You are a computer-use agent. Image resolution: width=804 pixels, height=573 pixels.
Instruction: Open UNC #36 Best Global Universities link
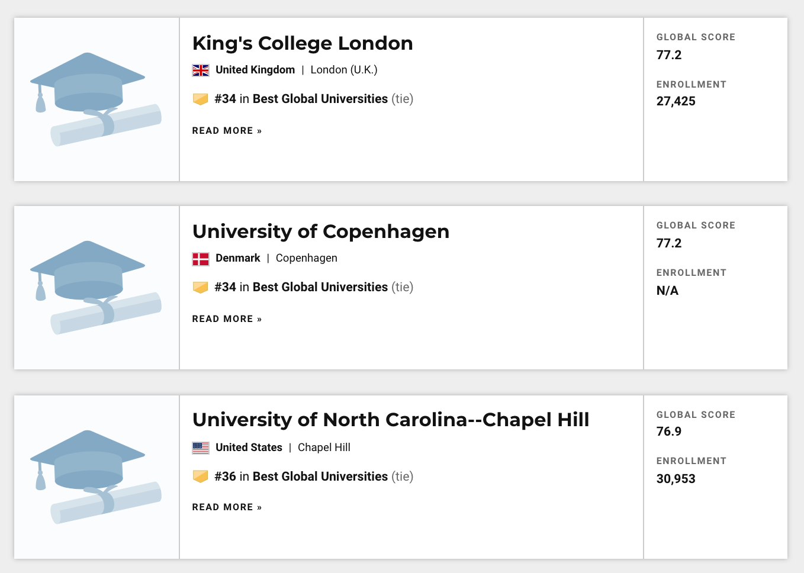click(x=301, y=477)
